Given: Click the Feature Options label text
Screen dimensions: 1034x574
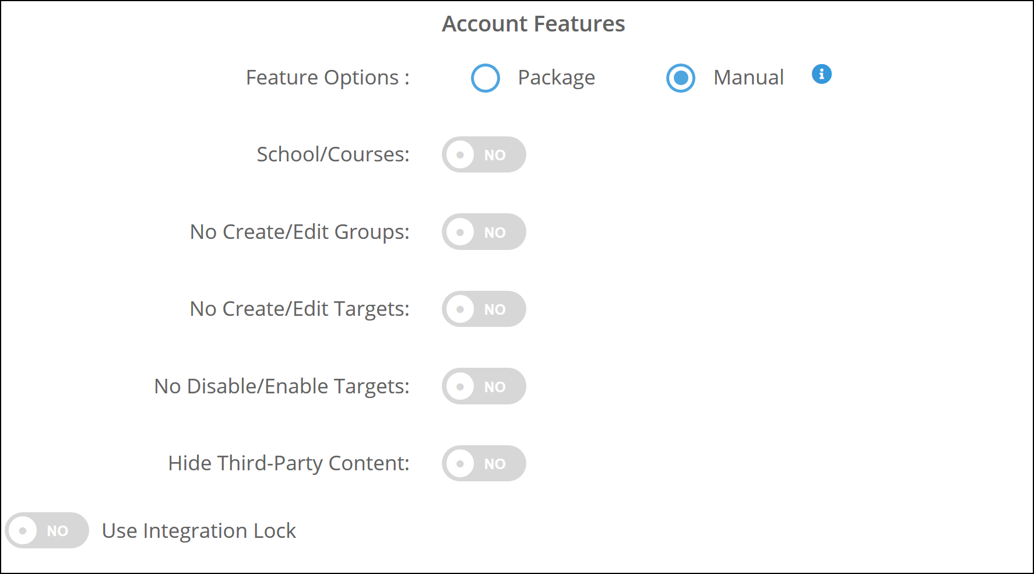Looking at the screenshot, I should [328, 78].
